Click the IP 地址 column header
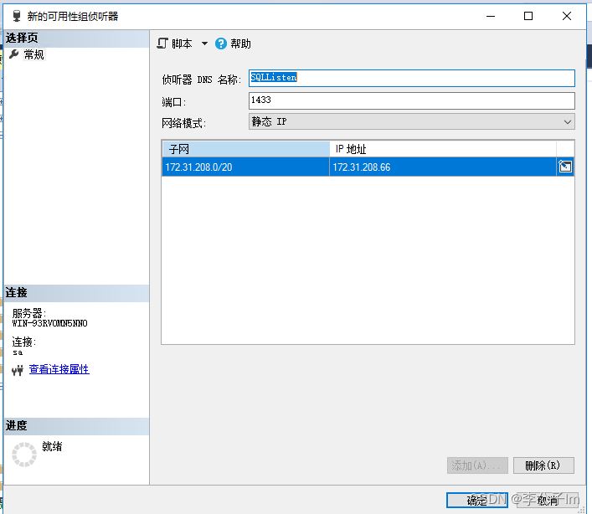 click(443, 149)
